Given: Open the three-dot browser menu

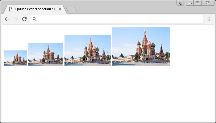Looking at the screenshot, I should 209,19.
